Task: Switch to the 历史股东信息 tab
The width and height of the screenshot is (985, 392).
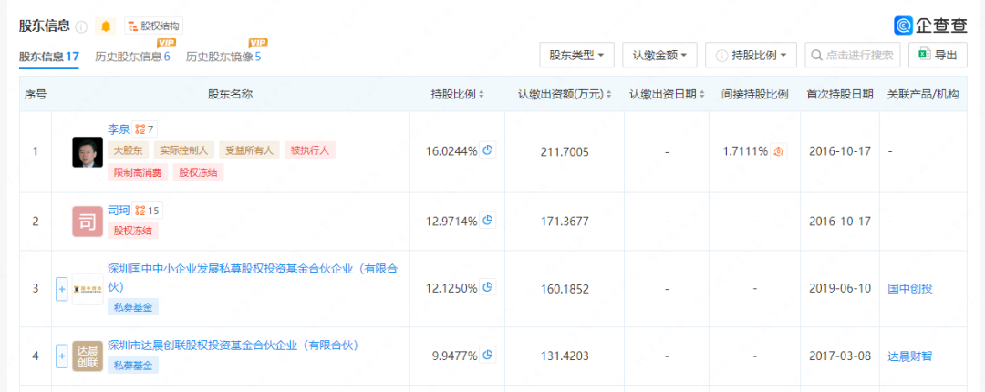Action: click(132, 57)
